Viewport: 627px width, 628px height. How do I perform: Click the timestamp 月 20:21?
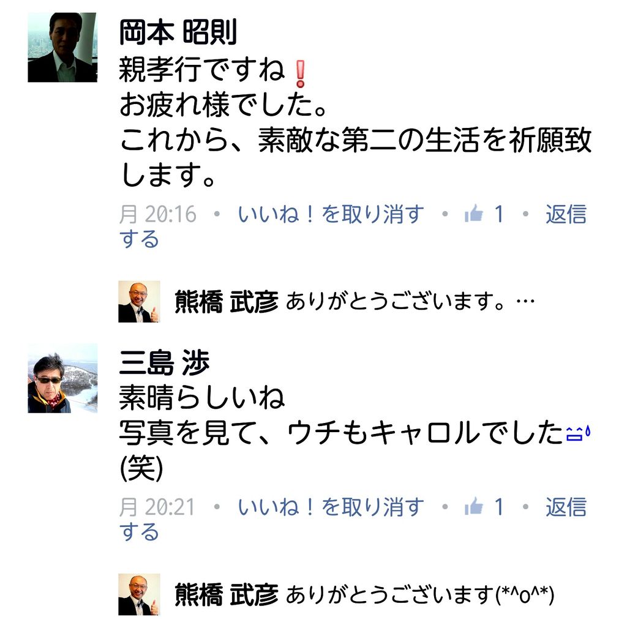pyautogui.click(x=157, y=507)
